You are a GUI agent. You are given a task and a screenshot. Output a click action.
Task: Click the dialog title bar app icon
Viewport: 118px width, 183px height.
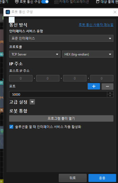8,12
